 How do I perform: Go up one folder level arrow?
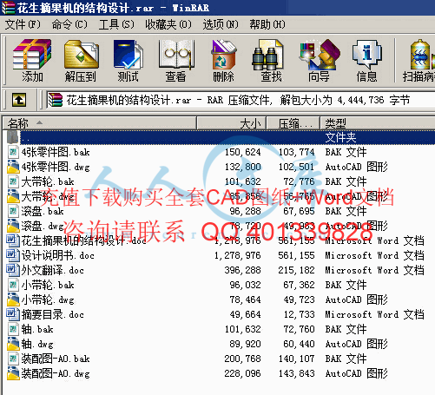[19, 100]
